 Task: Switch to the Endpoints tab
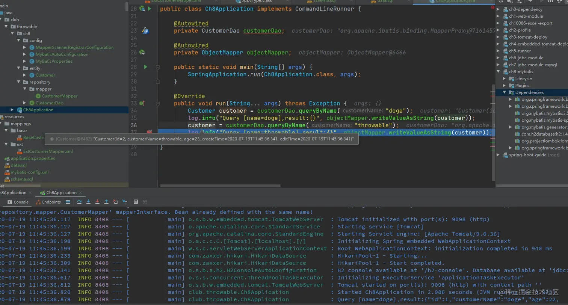pos(48,202)
